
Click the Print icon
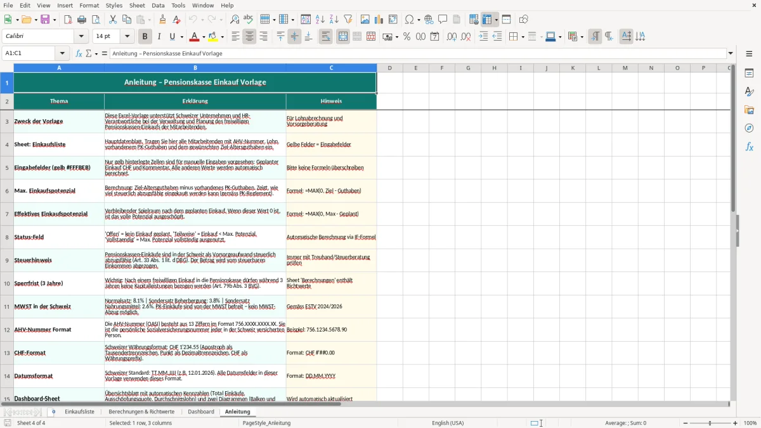(x=82, y=20)
